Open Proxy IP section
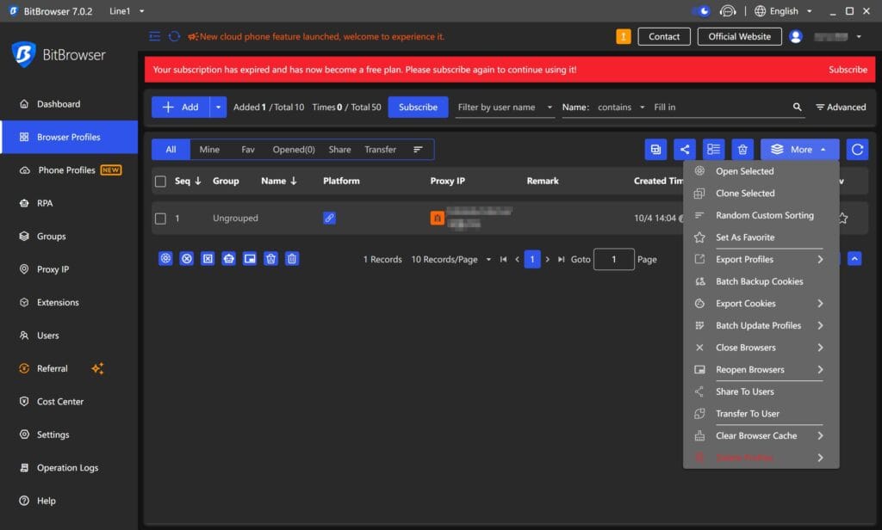882x530 pixels. coord(53,269)
